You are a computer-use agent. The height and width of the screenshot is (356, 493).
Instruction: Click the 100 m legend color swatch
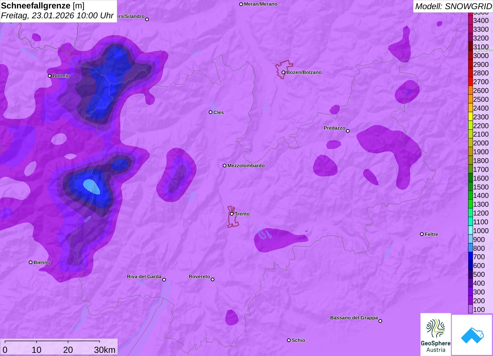(x=470, y=310)
